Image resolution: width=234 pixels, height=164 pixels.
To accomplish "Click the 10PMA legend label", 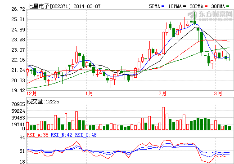I will [175, 6].
